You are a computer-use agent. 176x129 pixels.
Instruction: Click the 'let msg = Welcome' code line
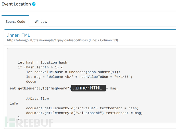79,77
